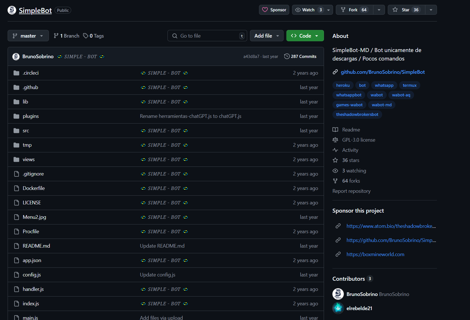Screen dimensions: 470x320
Task: Open the tmp folder
Action: click(x=27, y=145)
